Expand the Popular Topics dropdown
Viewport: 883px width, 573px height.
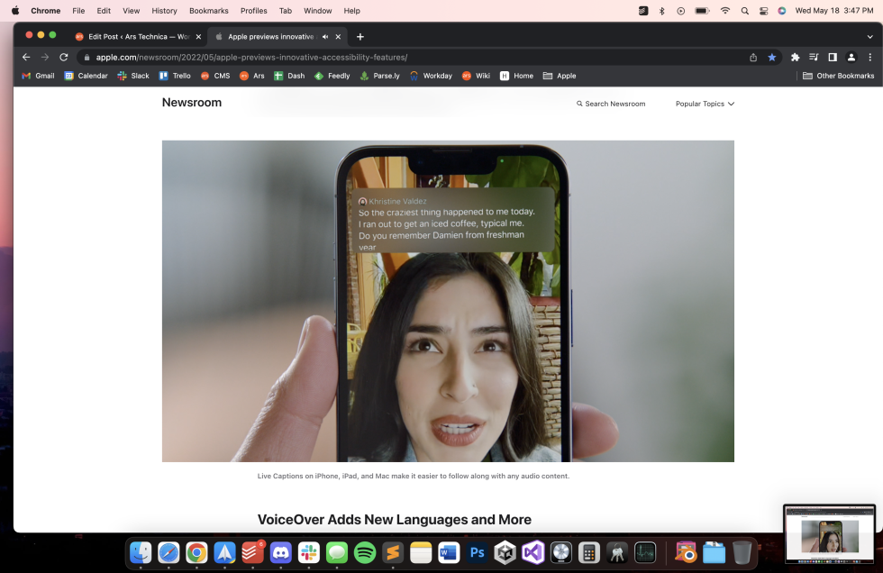[x=705, y=104]
